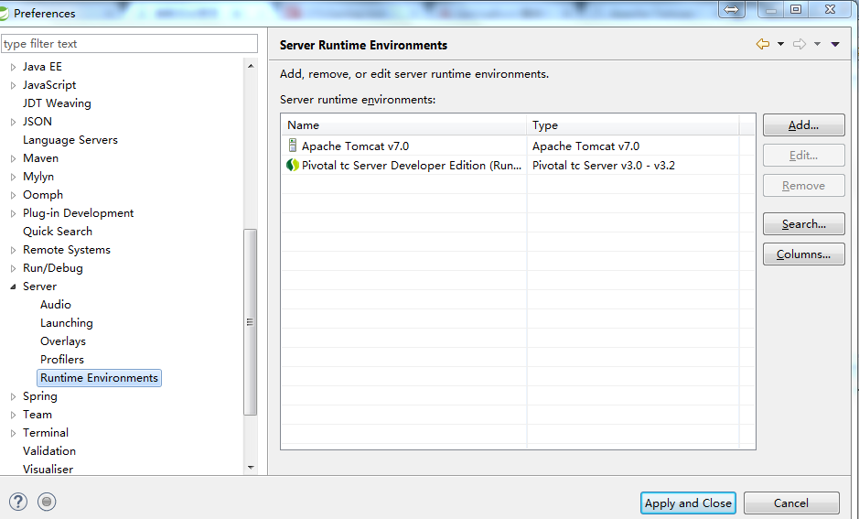Open the forward history dropdown arrow
Image resolution: width=859 pixels, height=519 pixels.
[817, 44]
